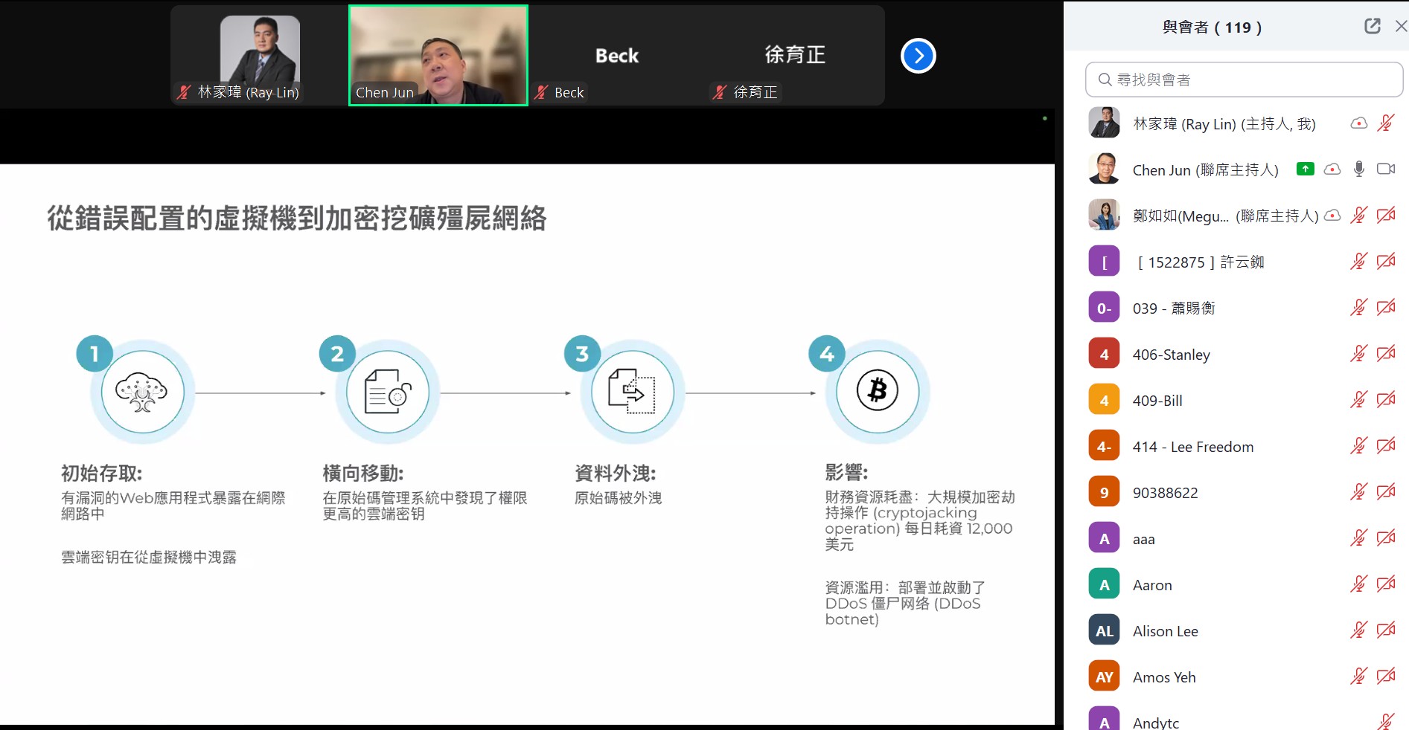
Task: Click the cloud recording icon next to Chen Jun
Action: click(1332, 169)
